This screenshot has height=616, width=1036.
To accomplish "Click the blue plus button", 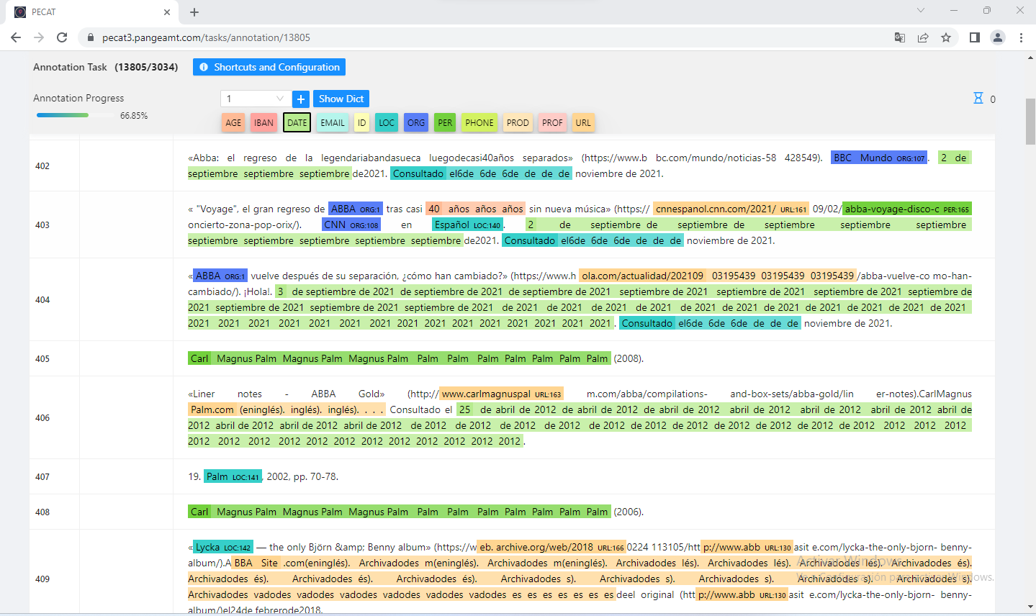I will (x=302, y=99).
